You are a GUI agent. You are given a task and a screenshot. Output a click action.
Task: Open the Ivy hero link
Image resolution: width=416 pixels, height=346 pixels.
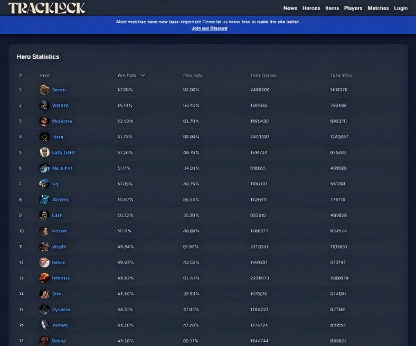pyautogui.click(x=55, y=184)
